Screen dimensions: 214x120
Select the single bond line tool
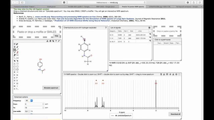(14, 58)
